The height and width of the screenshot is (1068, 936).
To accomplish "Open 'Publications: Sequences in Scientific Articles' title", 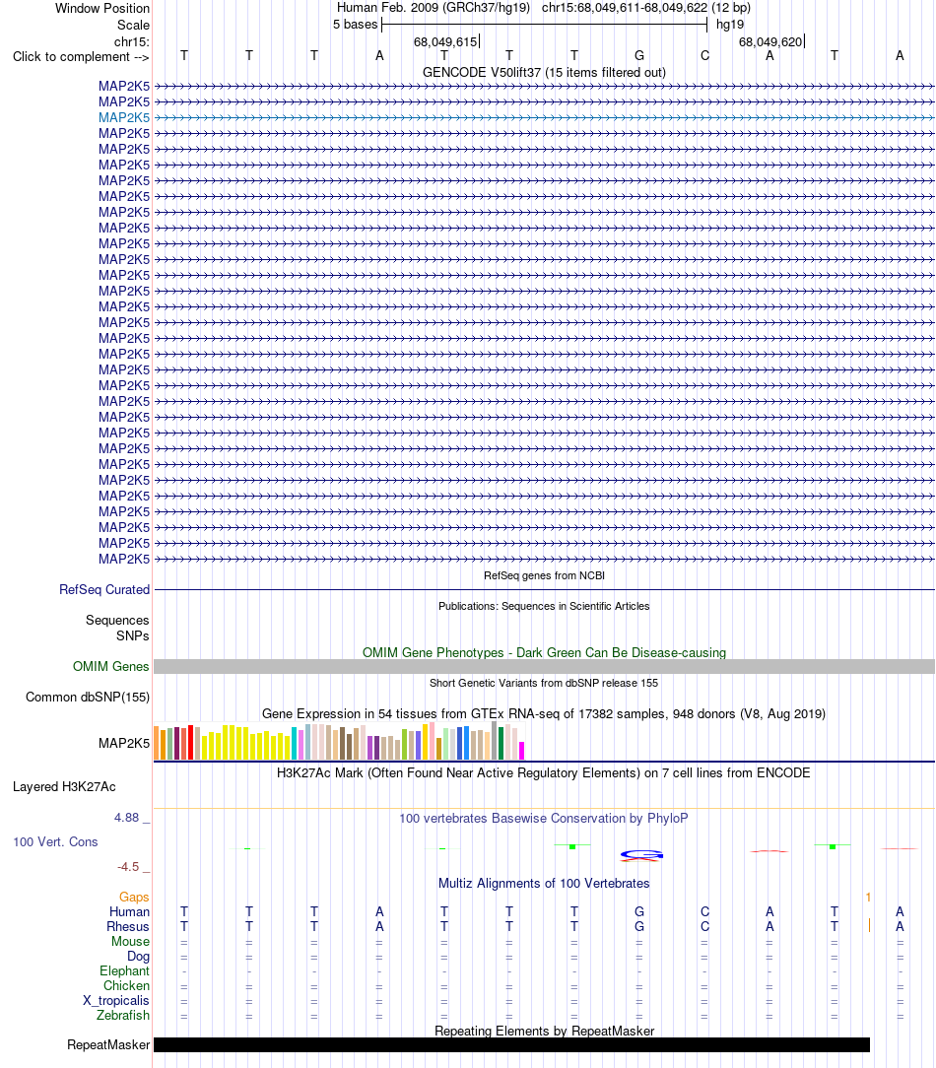I will pos(544,606).
